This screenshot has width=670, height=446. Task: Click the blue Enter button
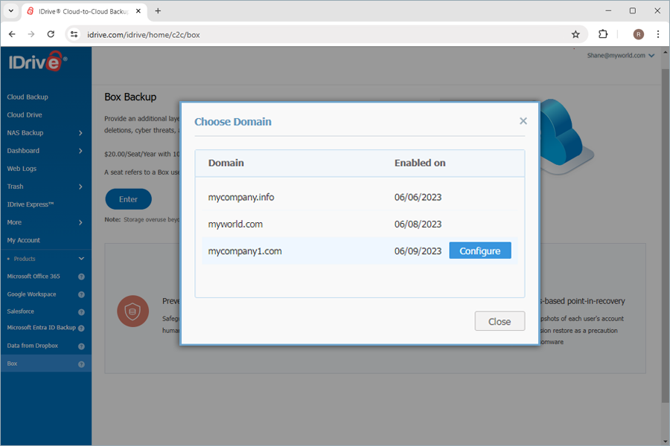click(128, 199)
